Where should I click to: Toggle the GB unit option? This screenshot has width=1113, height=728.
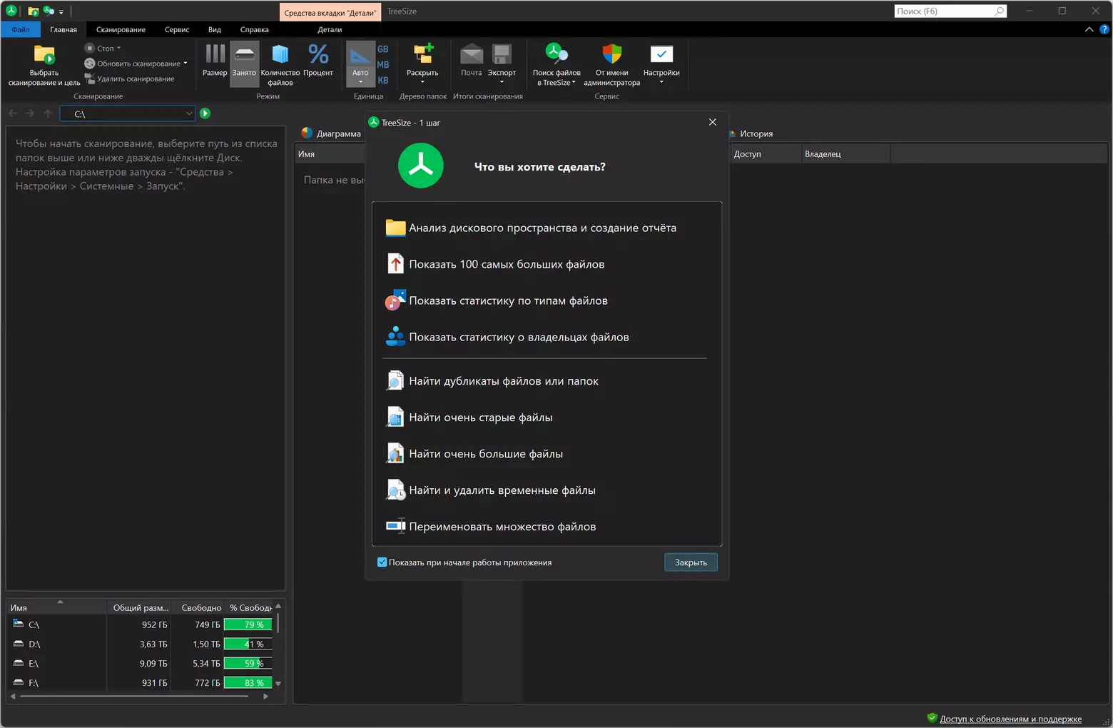tap(383, 49)
